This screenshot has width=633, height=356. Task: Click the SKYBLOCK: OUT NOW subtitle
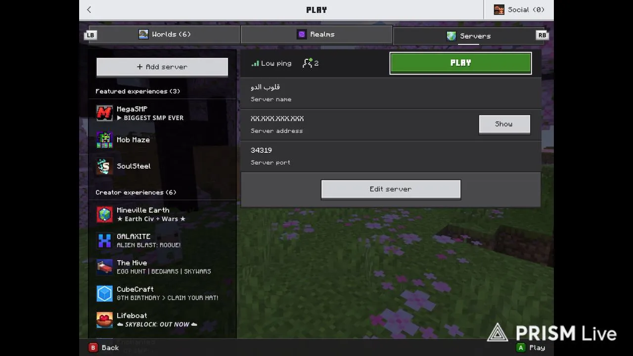point(157,324)
